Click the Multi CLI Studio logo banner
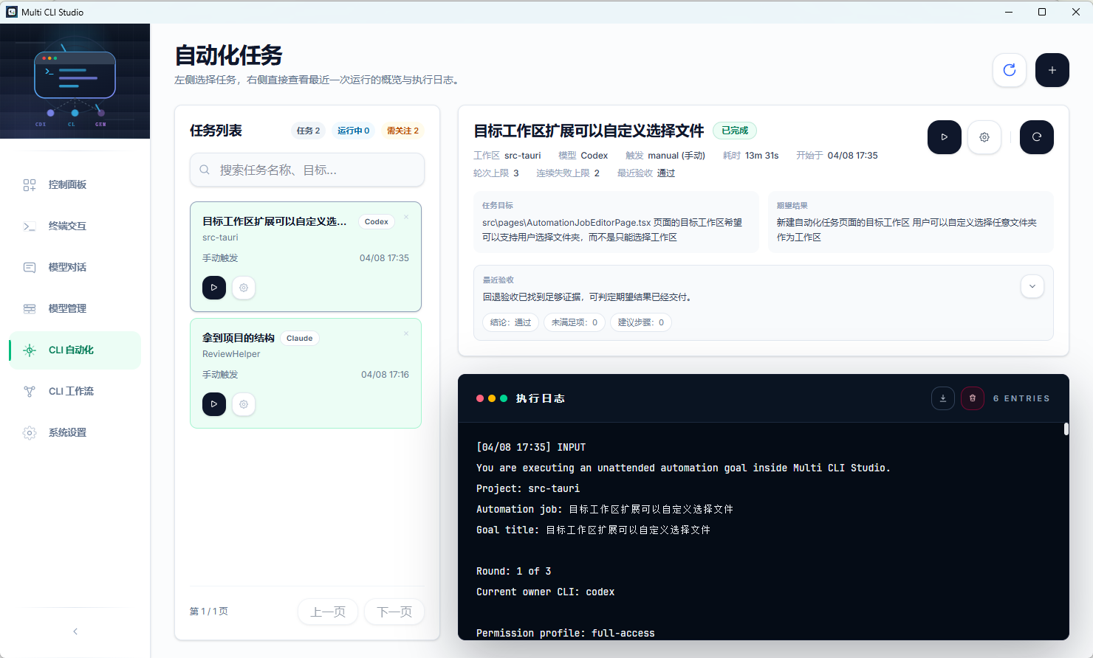 click(75, 81)
